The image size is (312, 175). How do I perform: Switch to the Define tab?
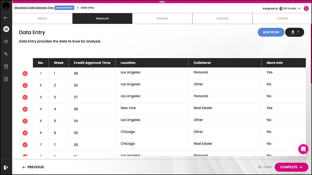coord(42,18)
